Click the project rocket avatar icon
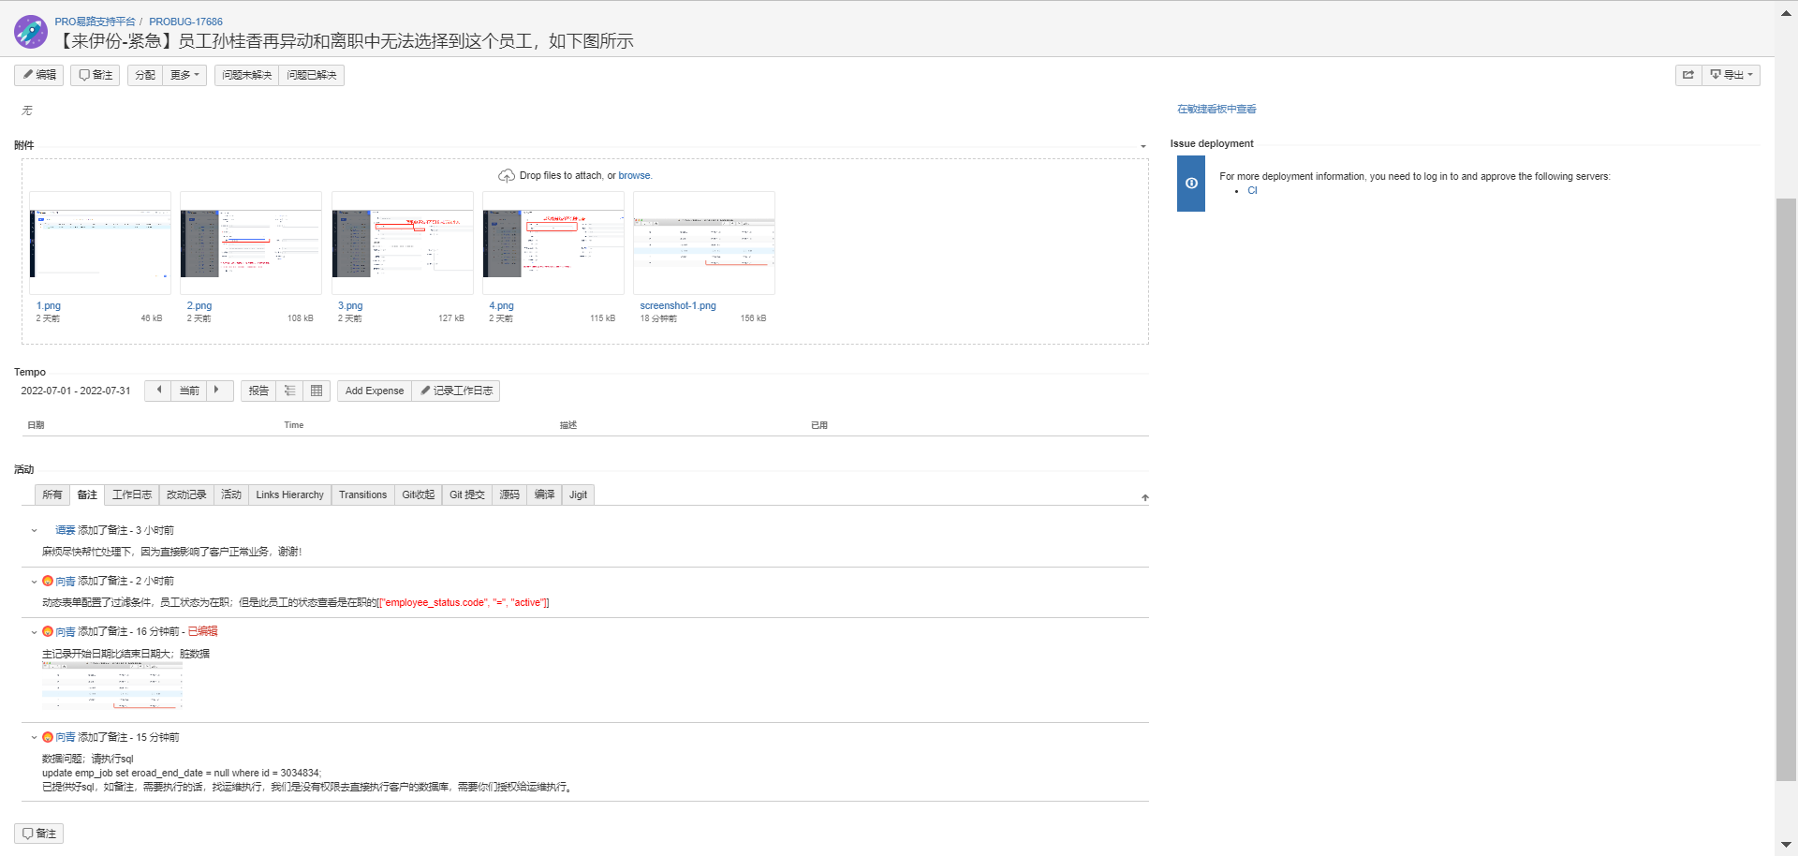The height and width of the screenshot is (856, 1798). click(x=31, y=32)
